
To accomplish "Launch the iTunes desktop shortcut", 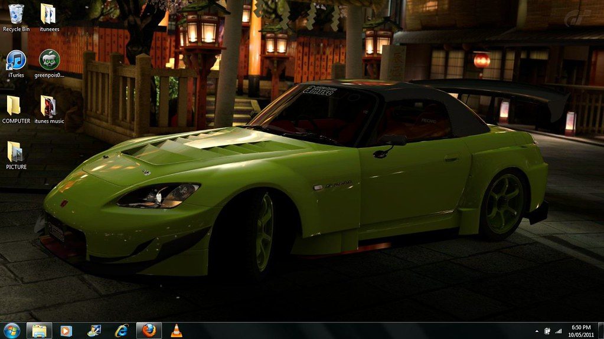I will (x=16, y=64).
